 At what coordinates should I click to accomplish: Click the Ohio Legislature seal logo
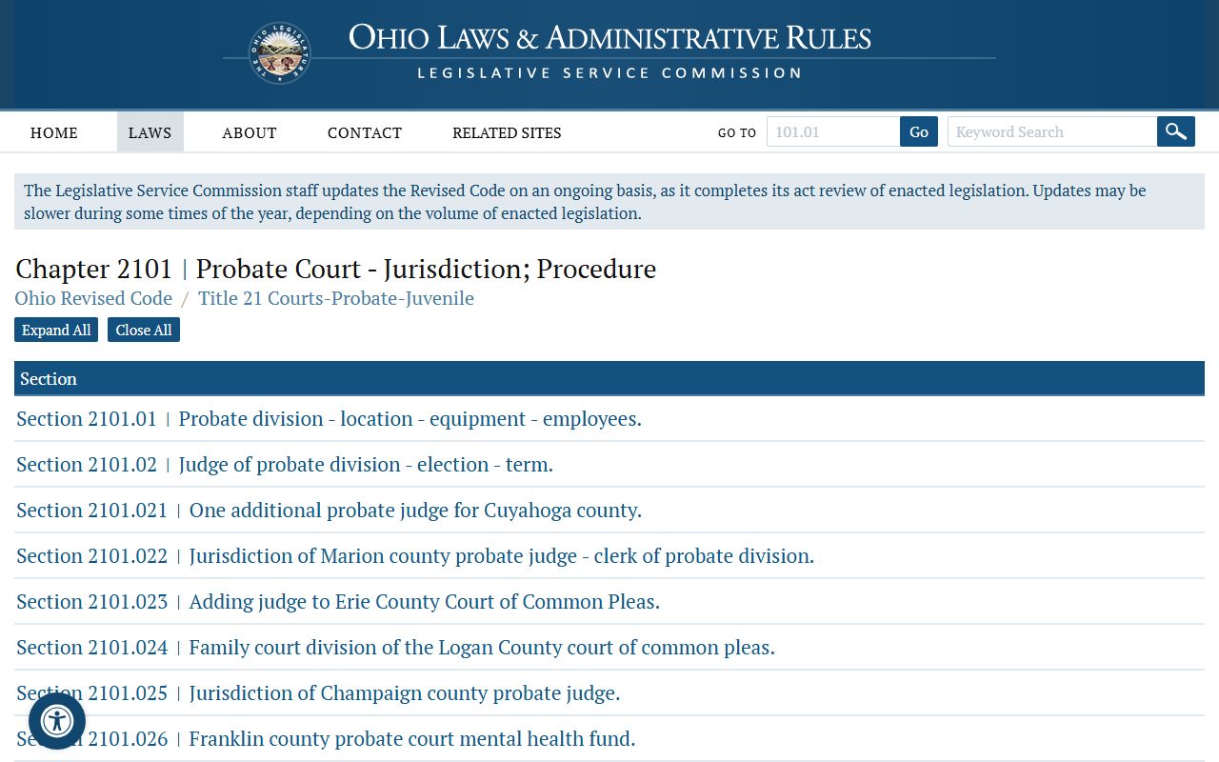pyautogui.click(x=280, y=53)
